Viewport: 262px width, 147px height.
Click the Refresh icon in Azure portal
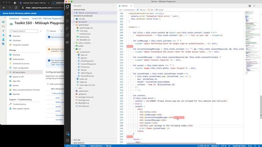[x=48, y=31]
